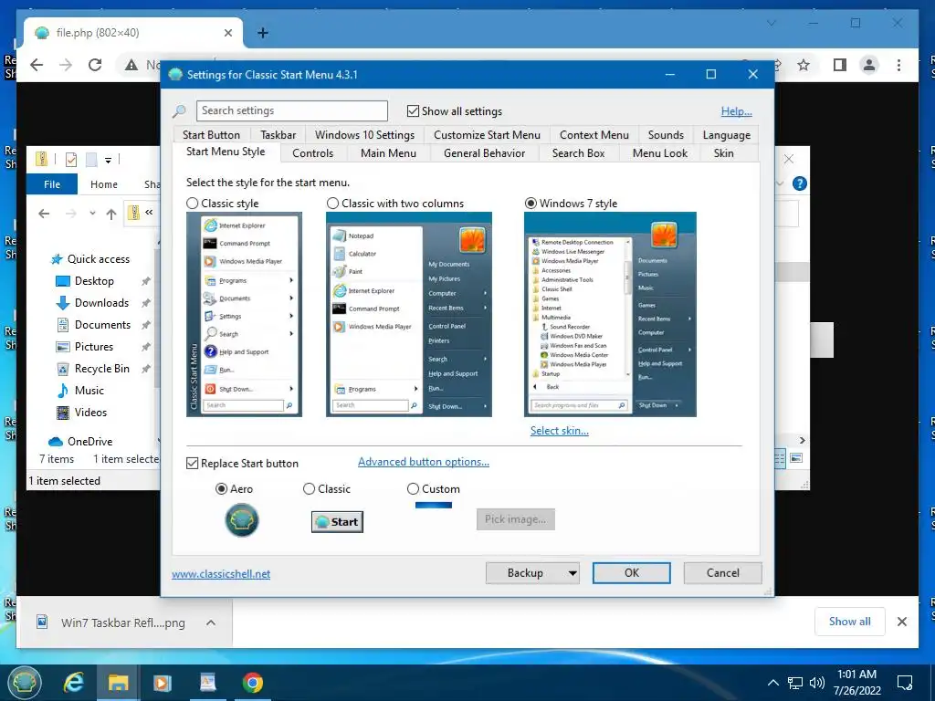This screenshot has height=701, width=935.
Task: Expand download item options chevron
Action: [x=211, y=623]
